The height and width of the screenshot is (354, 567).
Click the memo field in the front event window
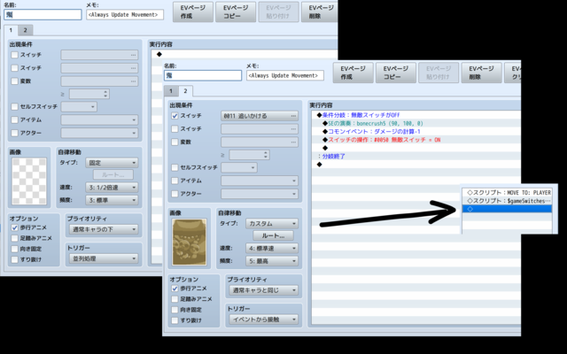point(285,75)
